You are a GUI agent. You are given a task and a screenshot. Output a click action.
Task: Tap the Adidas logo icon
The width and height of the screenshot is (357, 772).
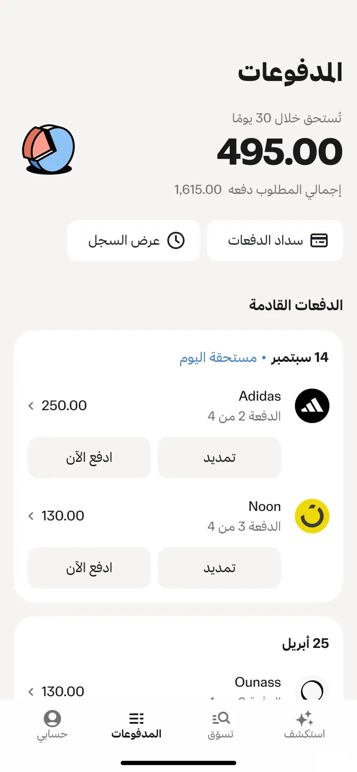coord(312,406)
